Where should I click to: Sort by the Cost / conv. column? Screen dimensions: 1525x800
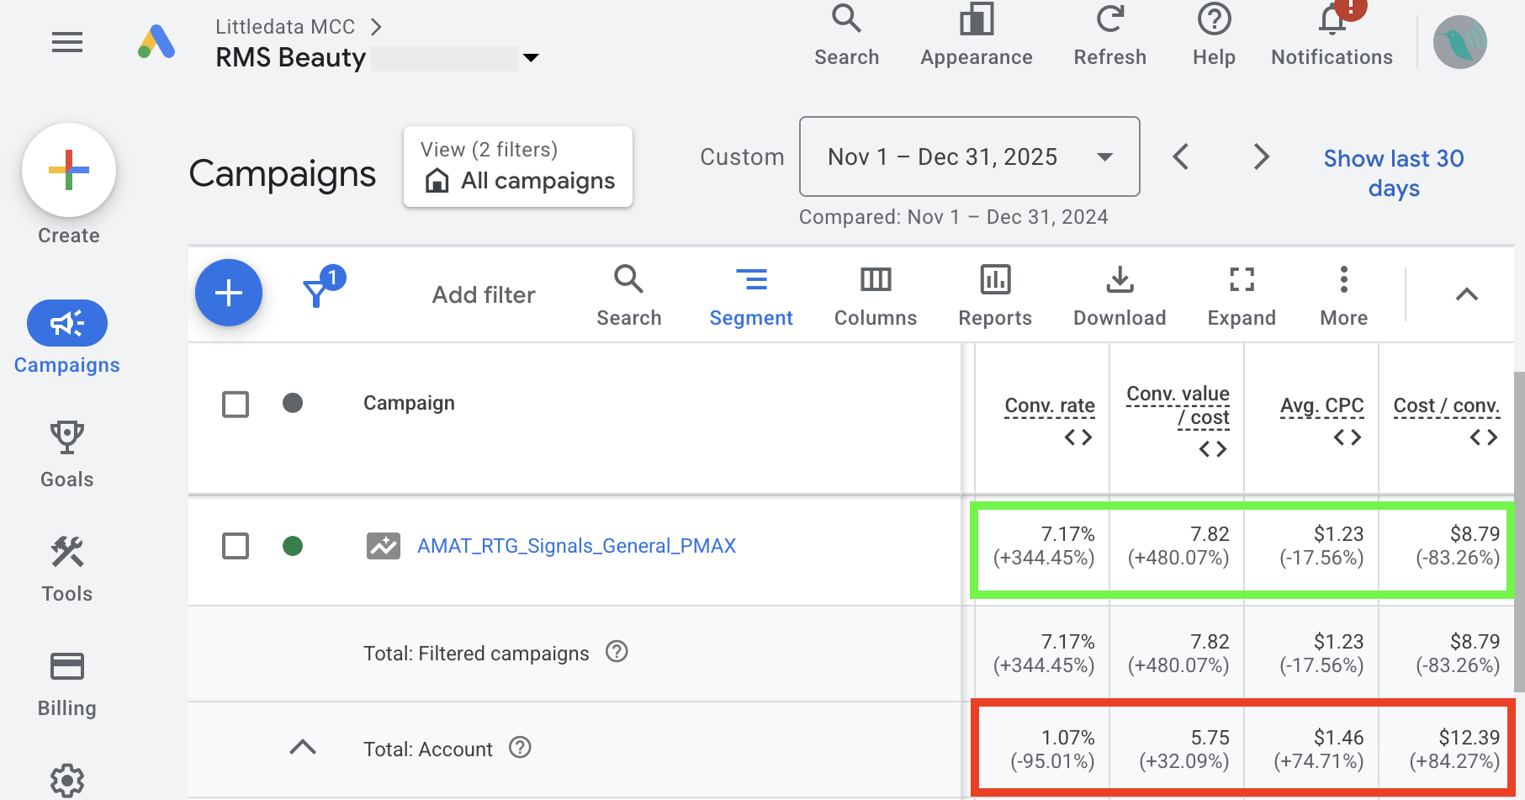click(x=1446, y=405)
